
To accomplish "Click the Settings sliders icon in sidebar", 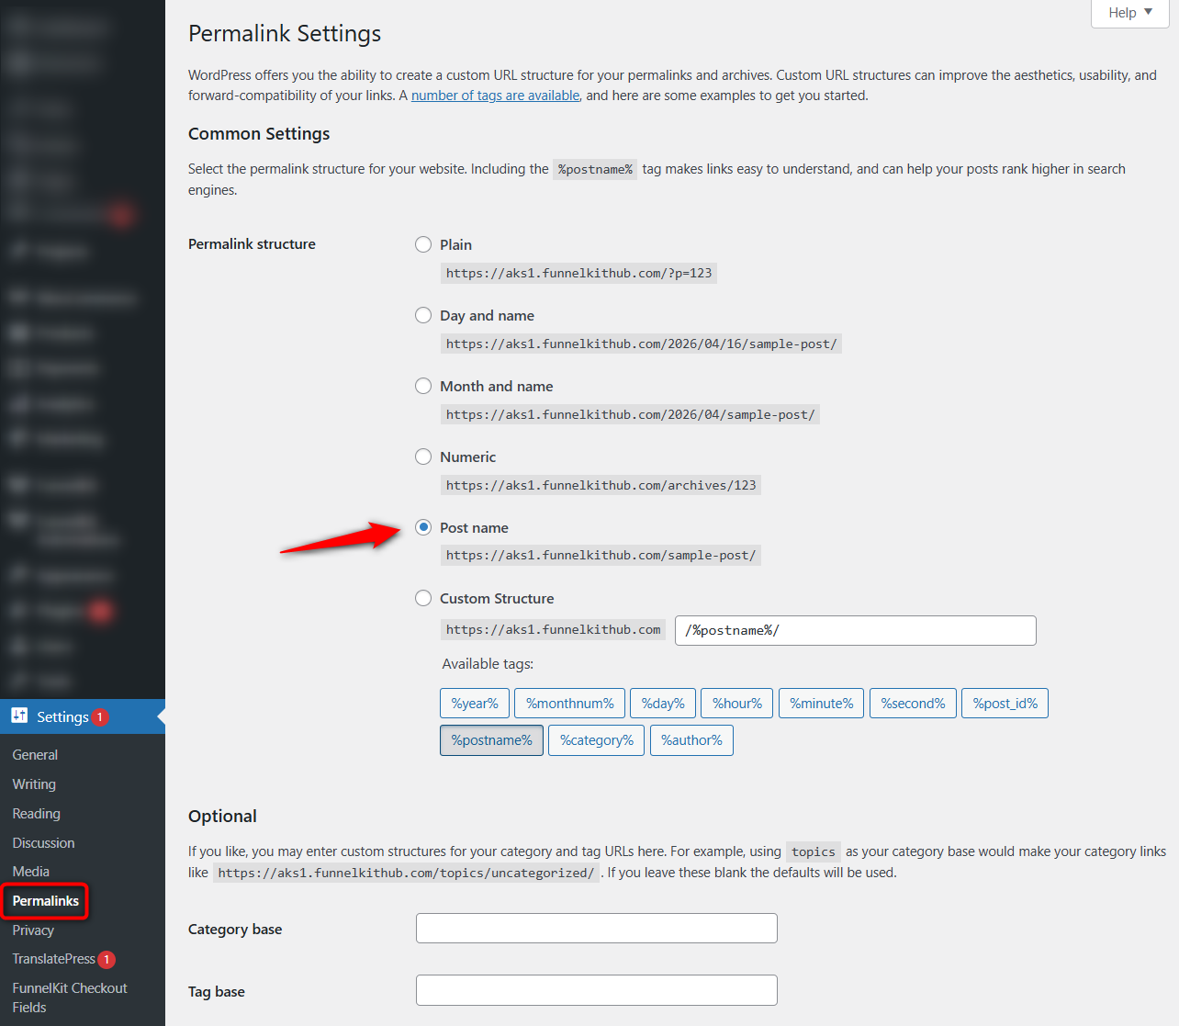I will [20, 716].
